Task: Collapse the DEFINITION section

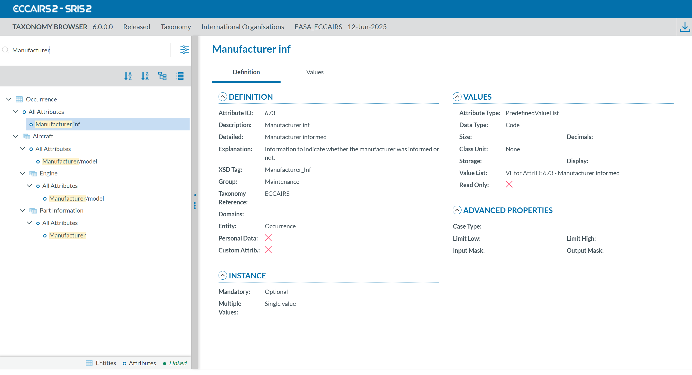Action: 222,97
